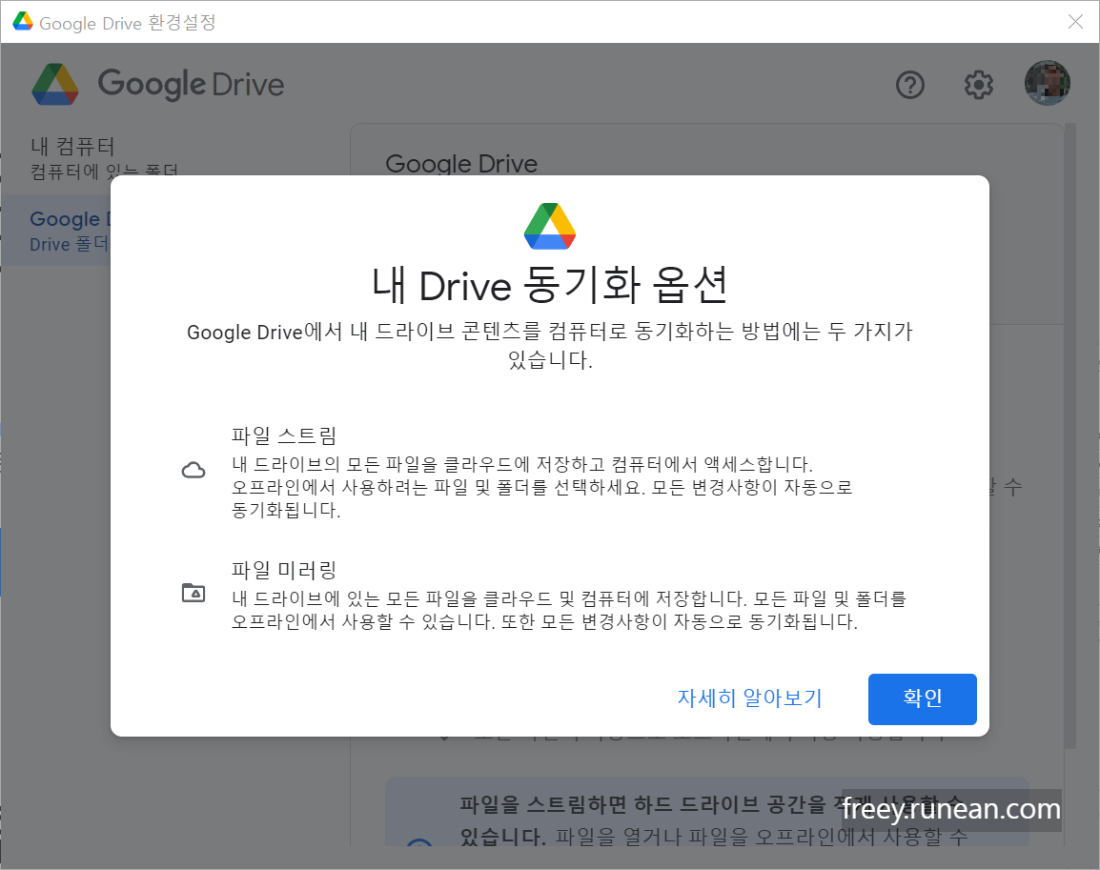
Task: Click the Drive icon in the title bar
Action: pos(22,21)
